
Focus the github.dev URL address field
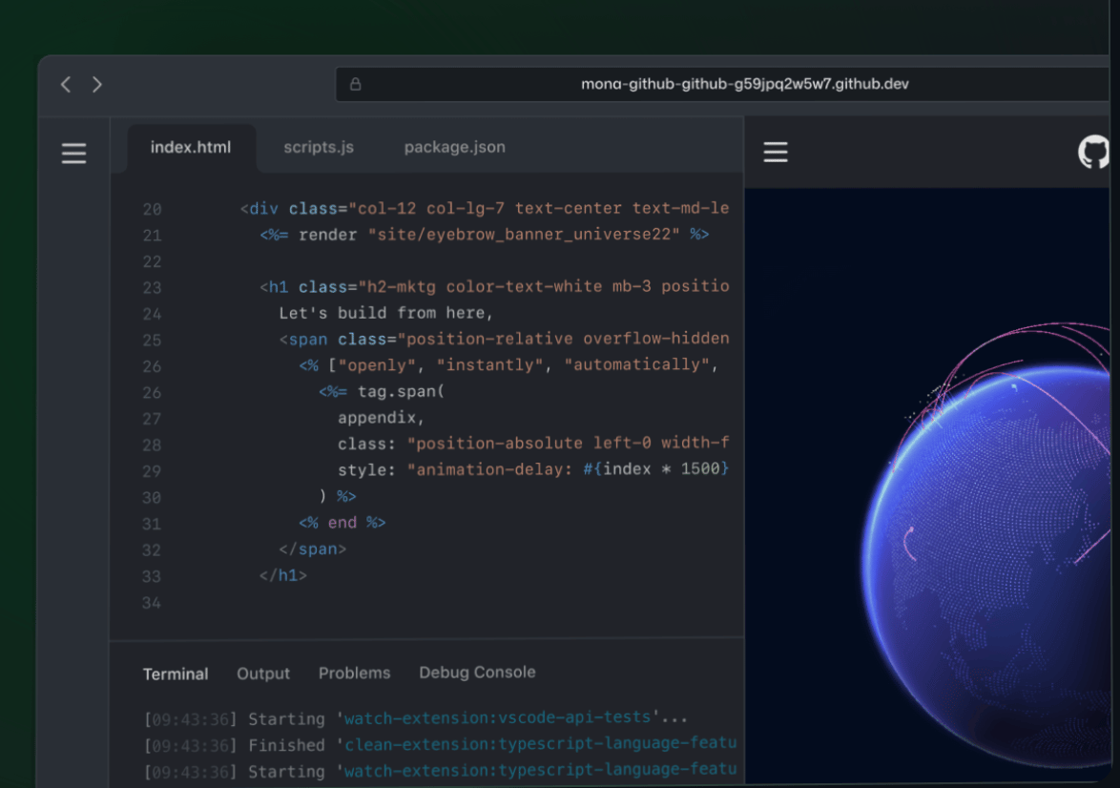pyautogui.click(x=744, y=84)
